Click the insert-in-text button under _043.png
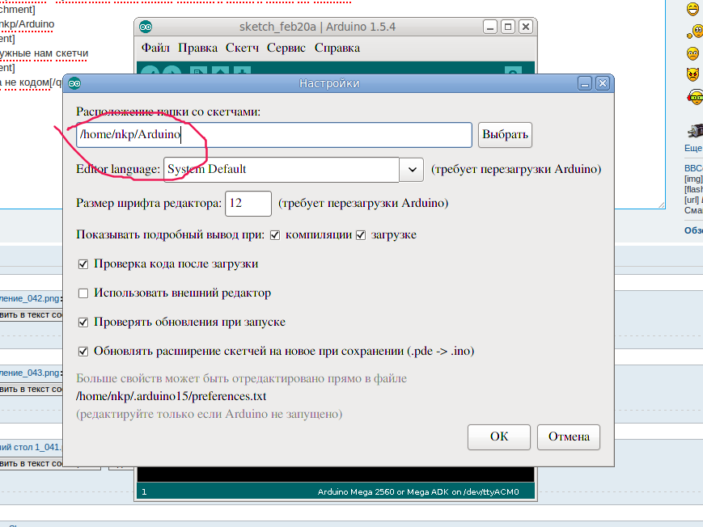Image resolution: width=703 pixels, height=527 pixels. [x=31, y=390]
